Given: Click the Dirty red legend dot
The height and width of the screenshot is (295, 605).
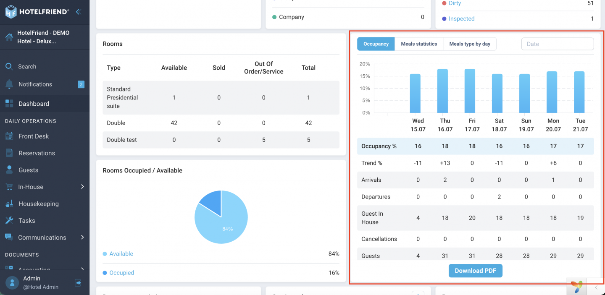Looking at the screenshot, I should pyautogui.click(x=444, y=3).
